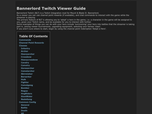Jump to the Classes section
Screen dimensions: 152x114
pyautogui.click(x=23, y=46)
